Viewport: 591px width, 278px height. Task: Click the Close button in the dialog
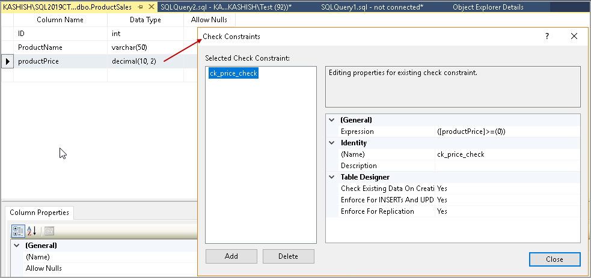554,259
